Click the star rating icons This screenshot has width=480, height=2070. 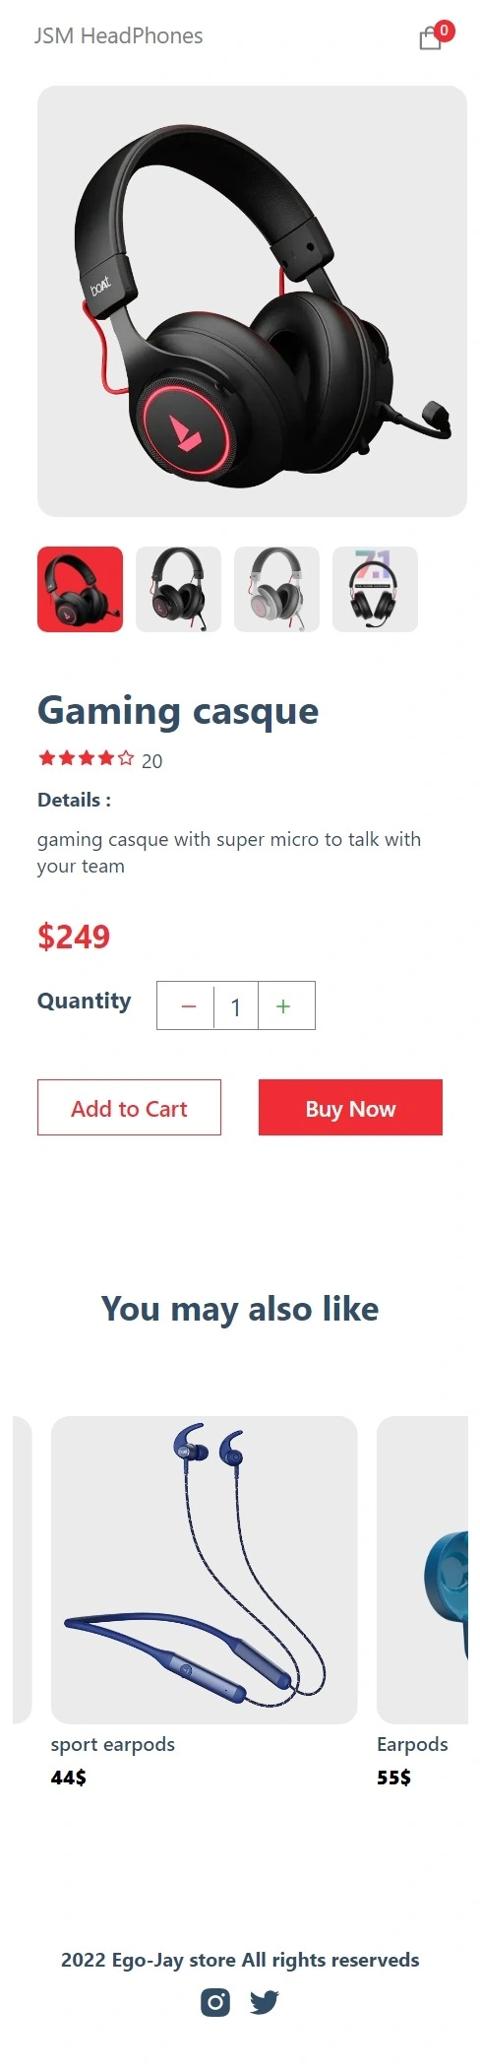(86, 758)
